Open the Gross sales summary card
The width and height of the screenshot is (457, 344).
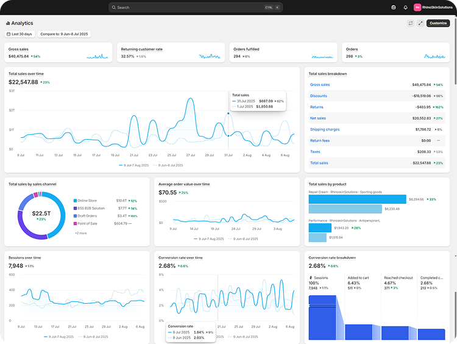[58, 52]
